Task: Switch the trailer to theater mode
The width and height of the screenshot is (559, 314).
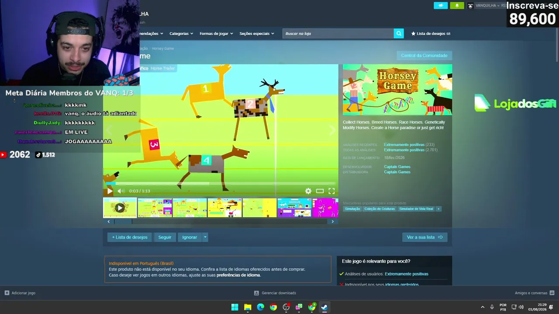Action: pyautogui.click(x=320, y=191)
